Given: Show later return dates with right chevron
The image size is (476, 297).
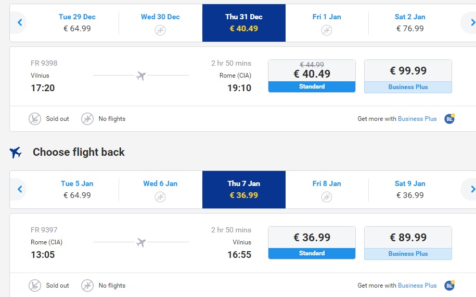Looking at the screenshot, I should 472,189.
